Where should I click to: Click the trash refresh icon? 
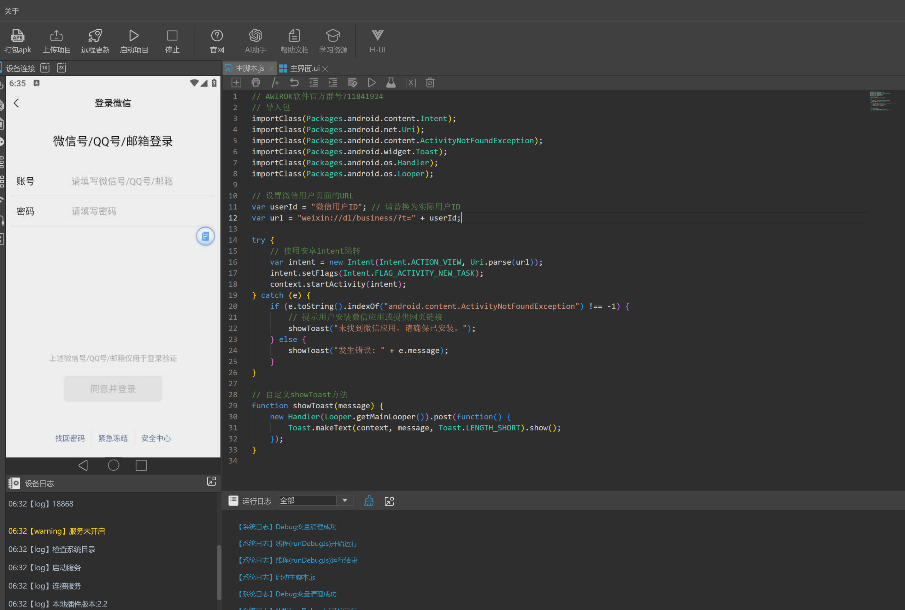point(430,82)
